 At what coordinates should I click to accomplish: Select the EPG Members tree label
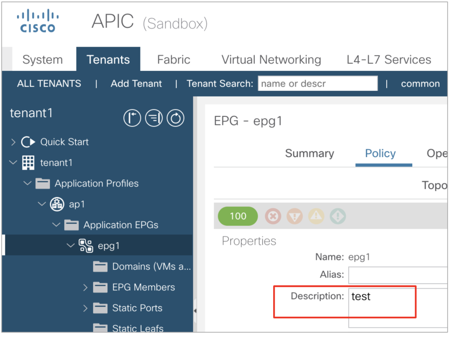144,287
